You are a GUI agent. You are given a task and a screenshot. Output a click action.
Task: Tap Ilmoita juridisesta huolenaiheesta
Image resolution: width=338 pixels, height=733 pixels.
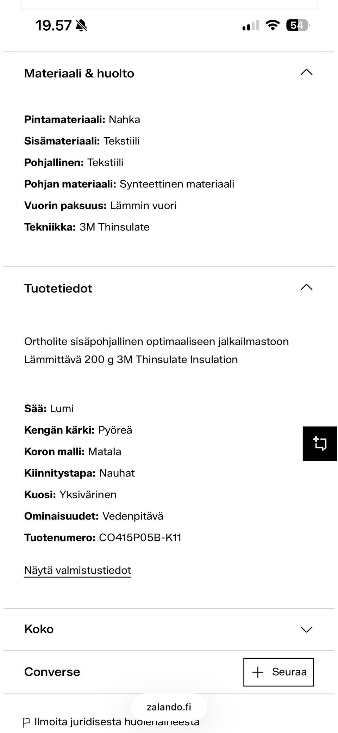116,721
